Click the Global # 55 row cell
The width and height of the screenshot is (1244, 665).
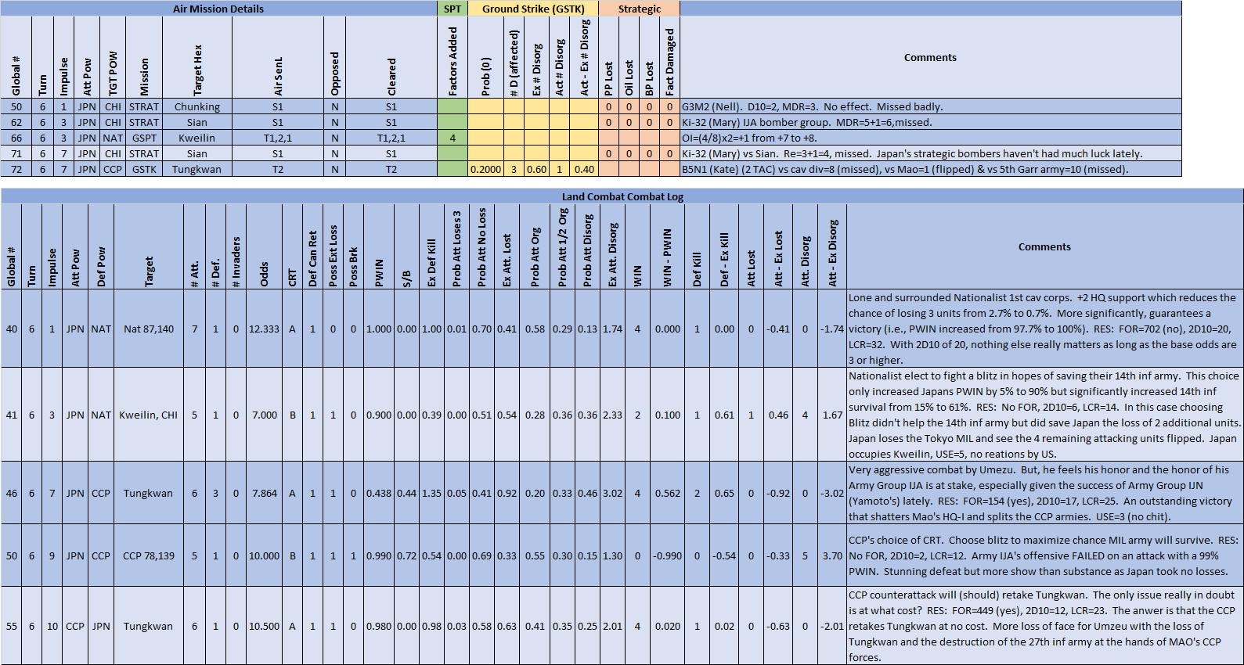pos(12,626)
